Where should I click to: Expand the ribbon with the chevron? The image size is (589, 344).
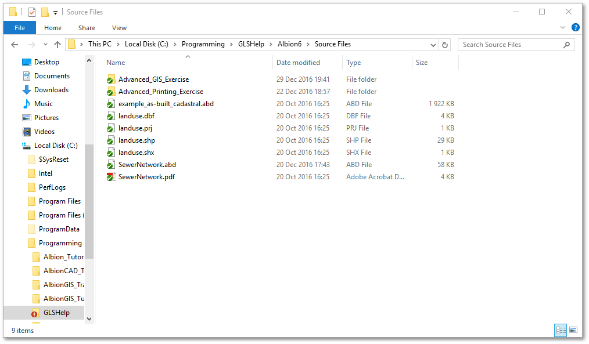pyautogui.click(x=562, y=27)
